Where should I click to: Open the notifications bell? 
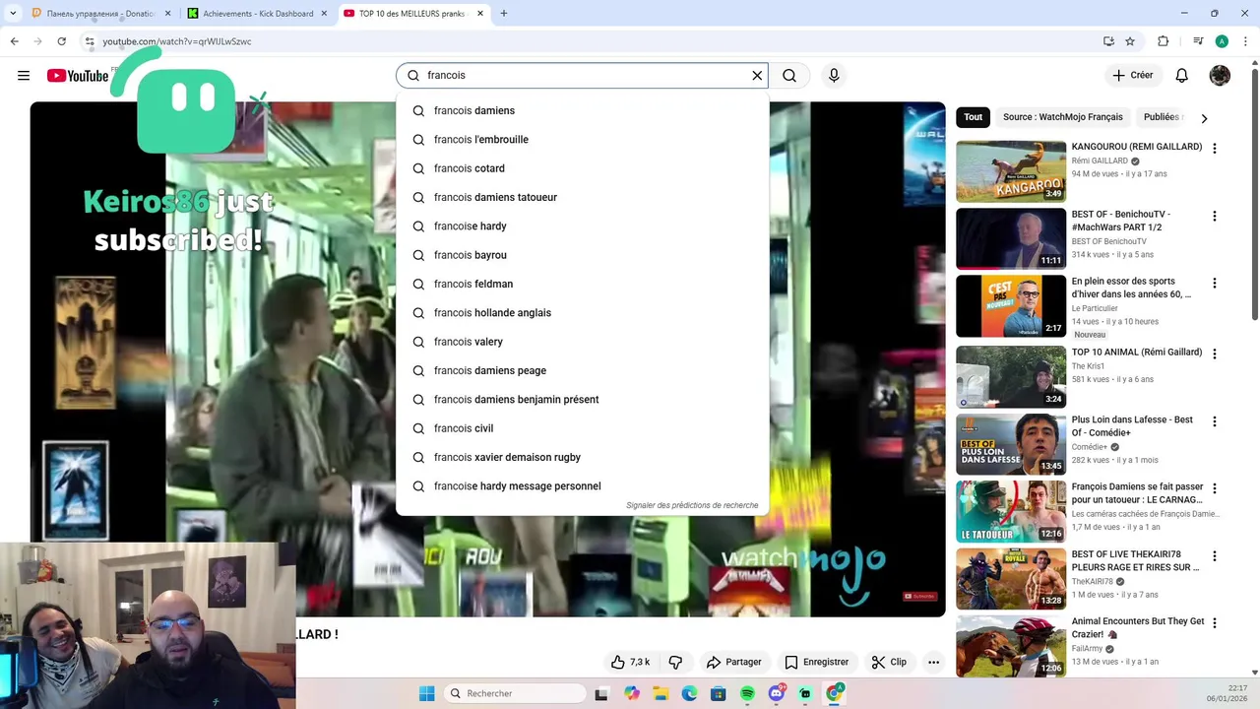[1182, 76]
